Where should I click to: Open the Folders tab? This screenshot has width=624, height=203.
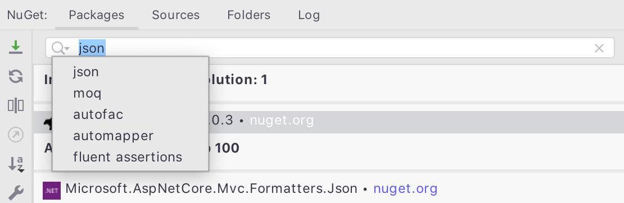[248, 15]
